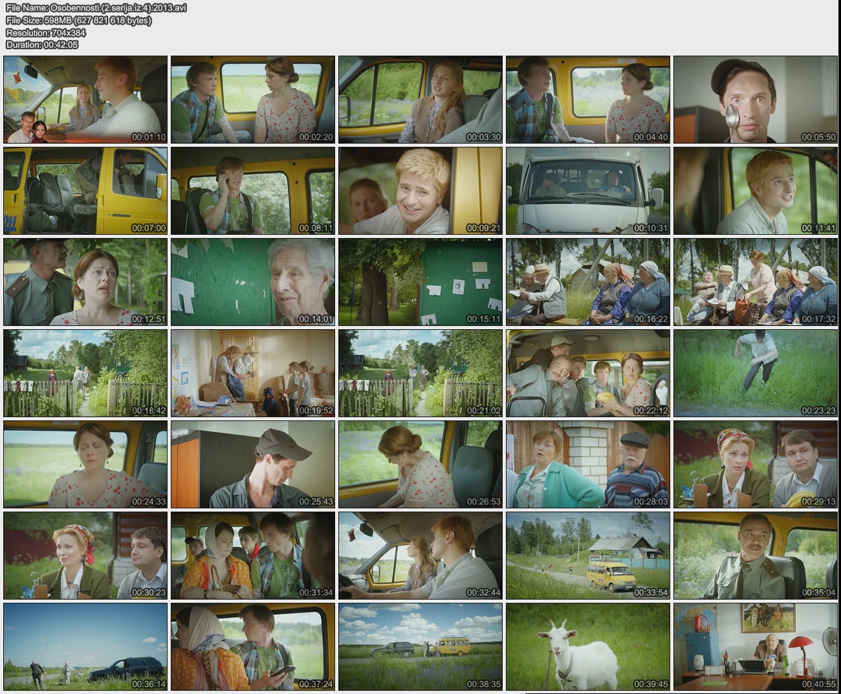Click the thumbnail timestamped 00:01:10
The image size is (841, 694).
tap(85, 100)
